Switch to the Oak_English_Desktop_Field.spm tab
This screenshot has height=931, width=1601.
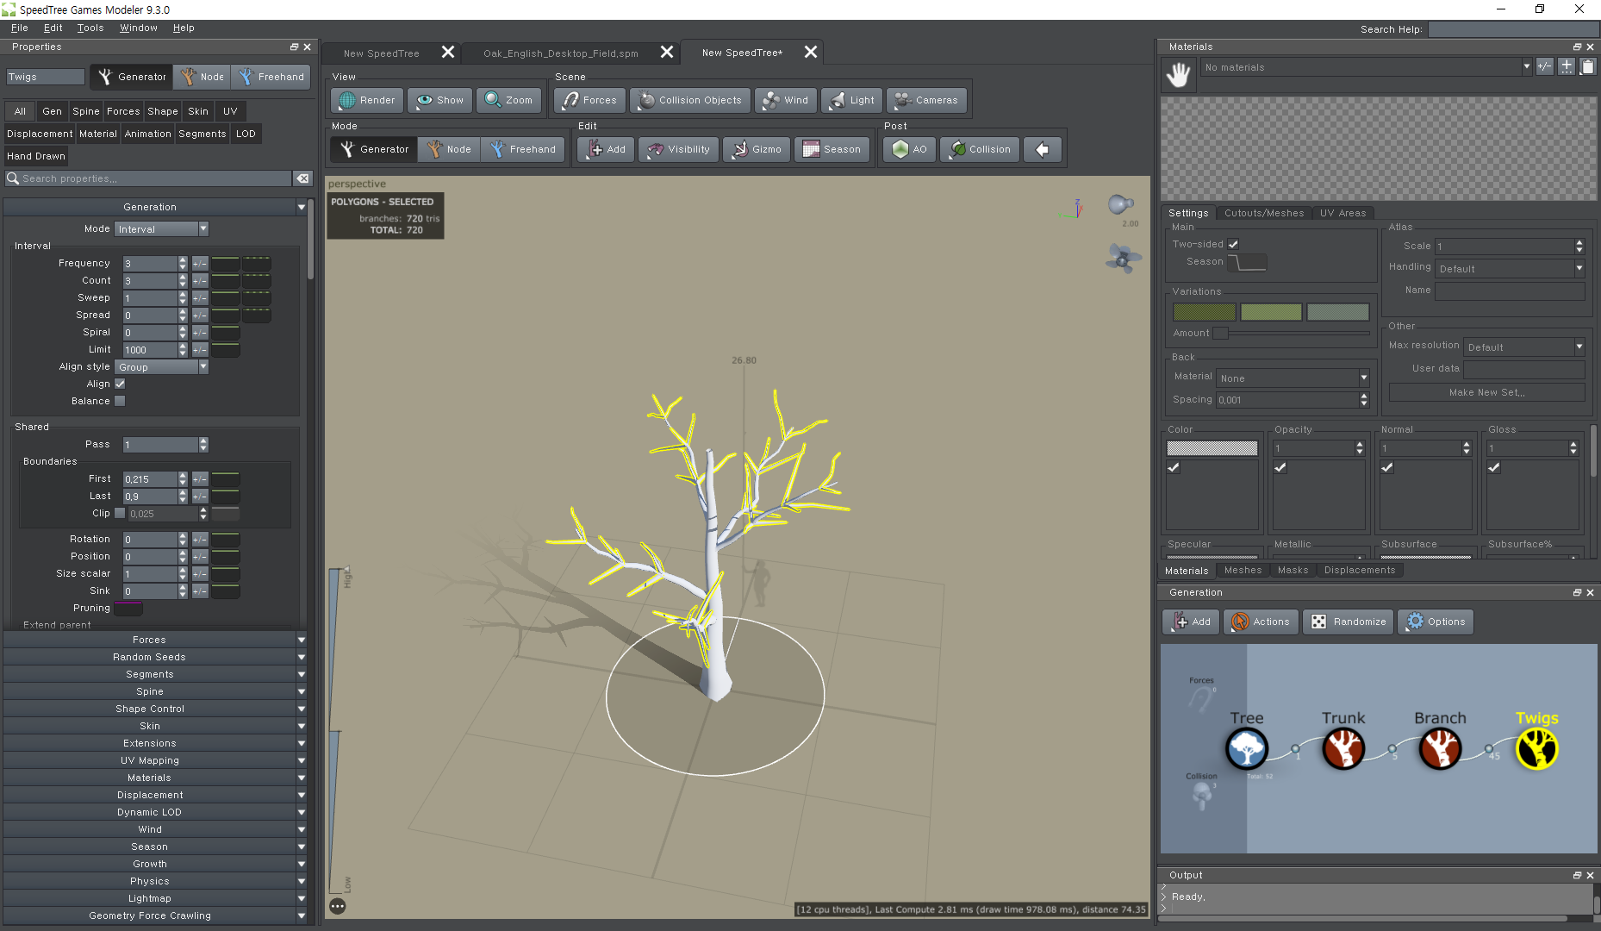[561, 53]
